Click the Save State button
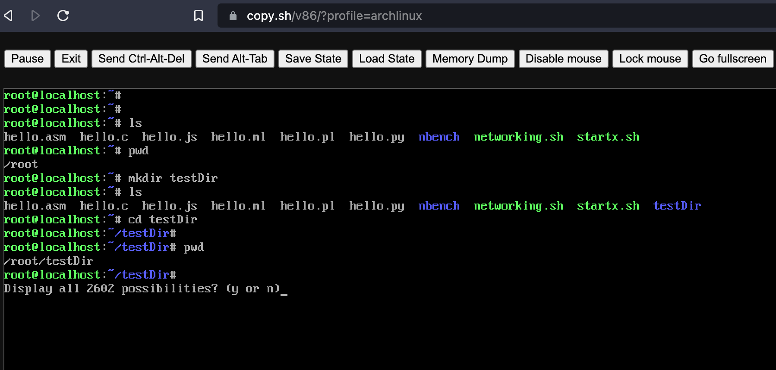The height and width of the screenshot is (370, 776). point(313,59)
